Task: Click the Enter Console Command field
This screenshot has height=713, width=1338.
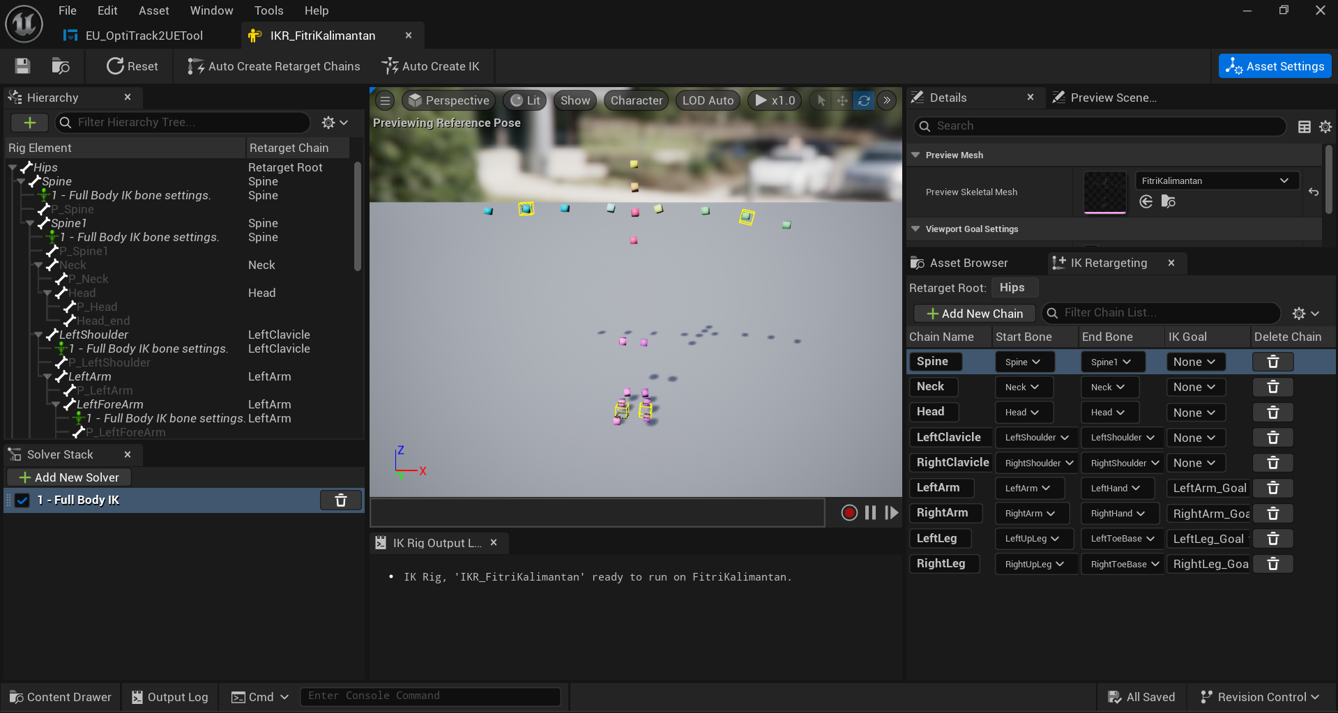Action: 430,696
